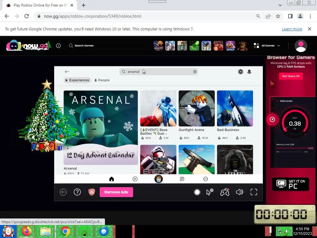Screen dimensions: 317x238
Task: Go to Roblox Home tab icon
Action: 111,179
